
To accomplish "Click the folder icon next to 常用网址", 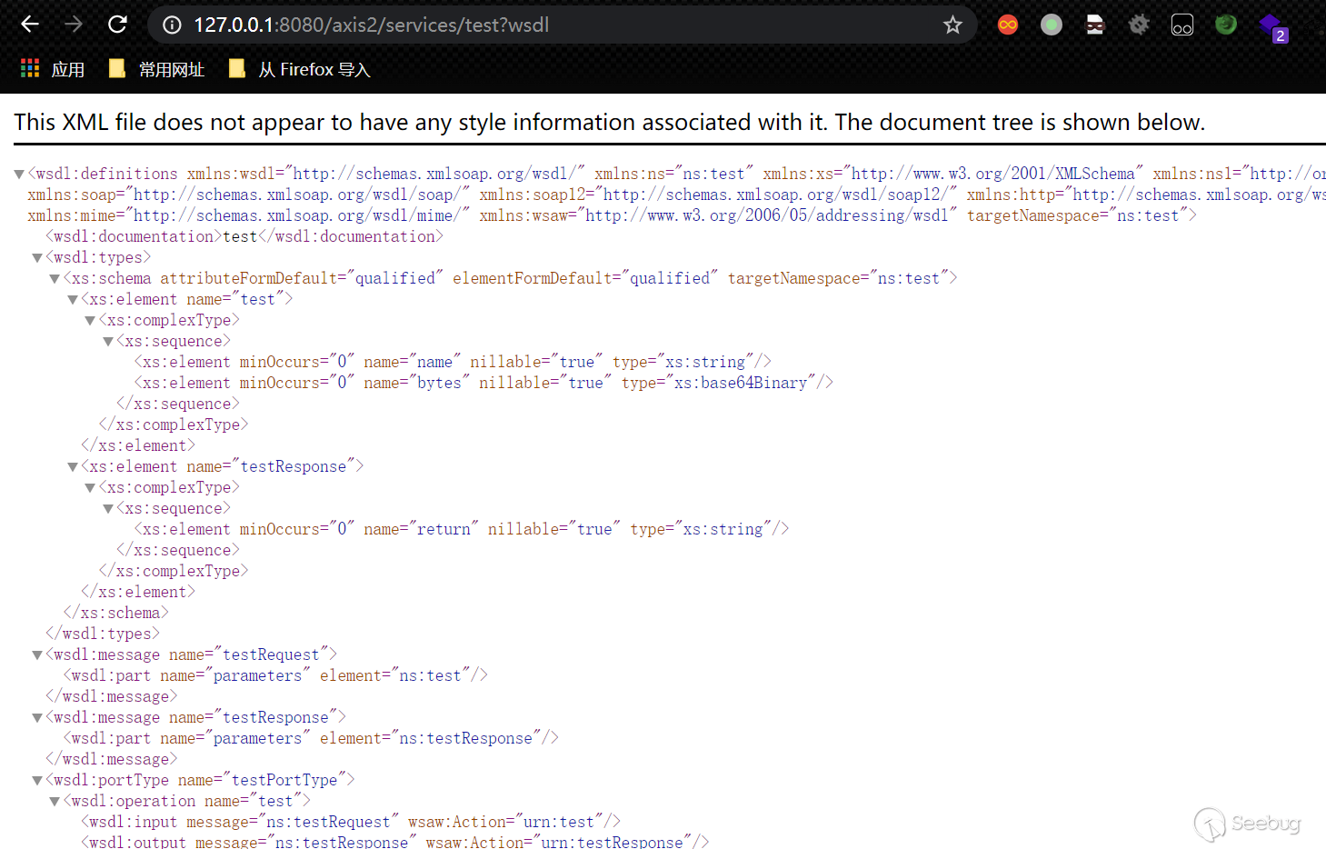I will 116,68.
